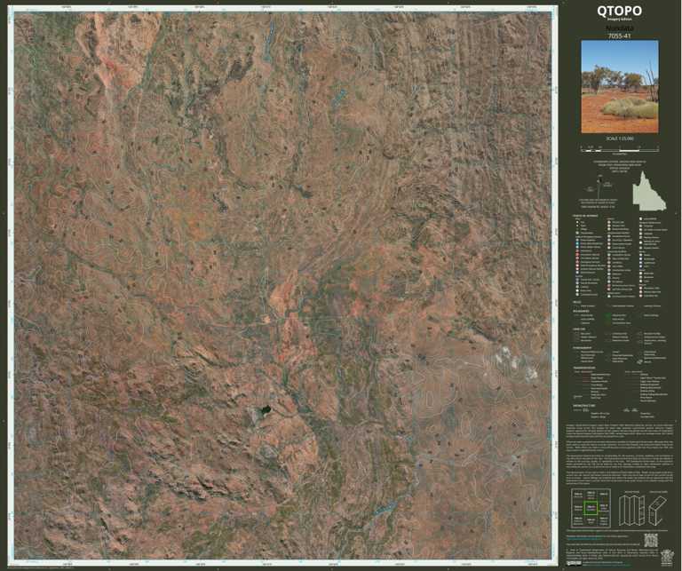Click the Ambulance symbol in the legend
The image size is (682, 571).
(x=577, y=251)
